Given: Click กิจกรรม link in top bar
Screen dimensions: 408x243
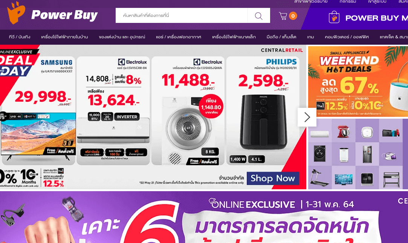Looking at the screenshot, I should coord(348,2).
